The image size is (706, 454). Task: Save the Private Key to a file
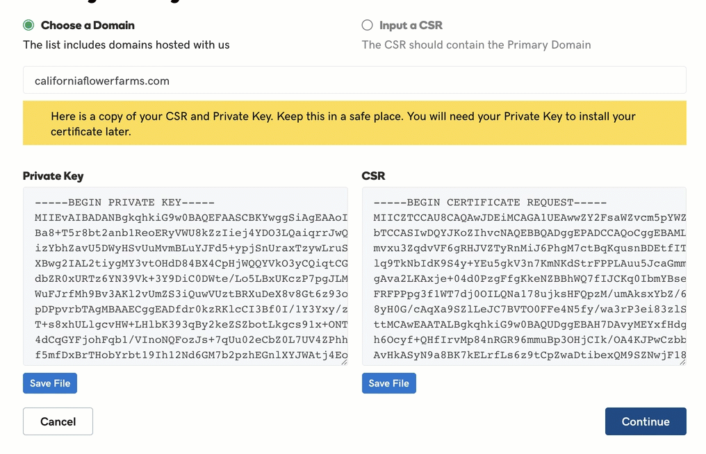[50, 383]
